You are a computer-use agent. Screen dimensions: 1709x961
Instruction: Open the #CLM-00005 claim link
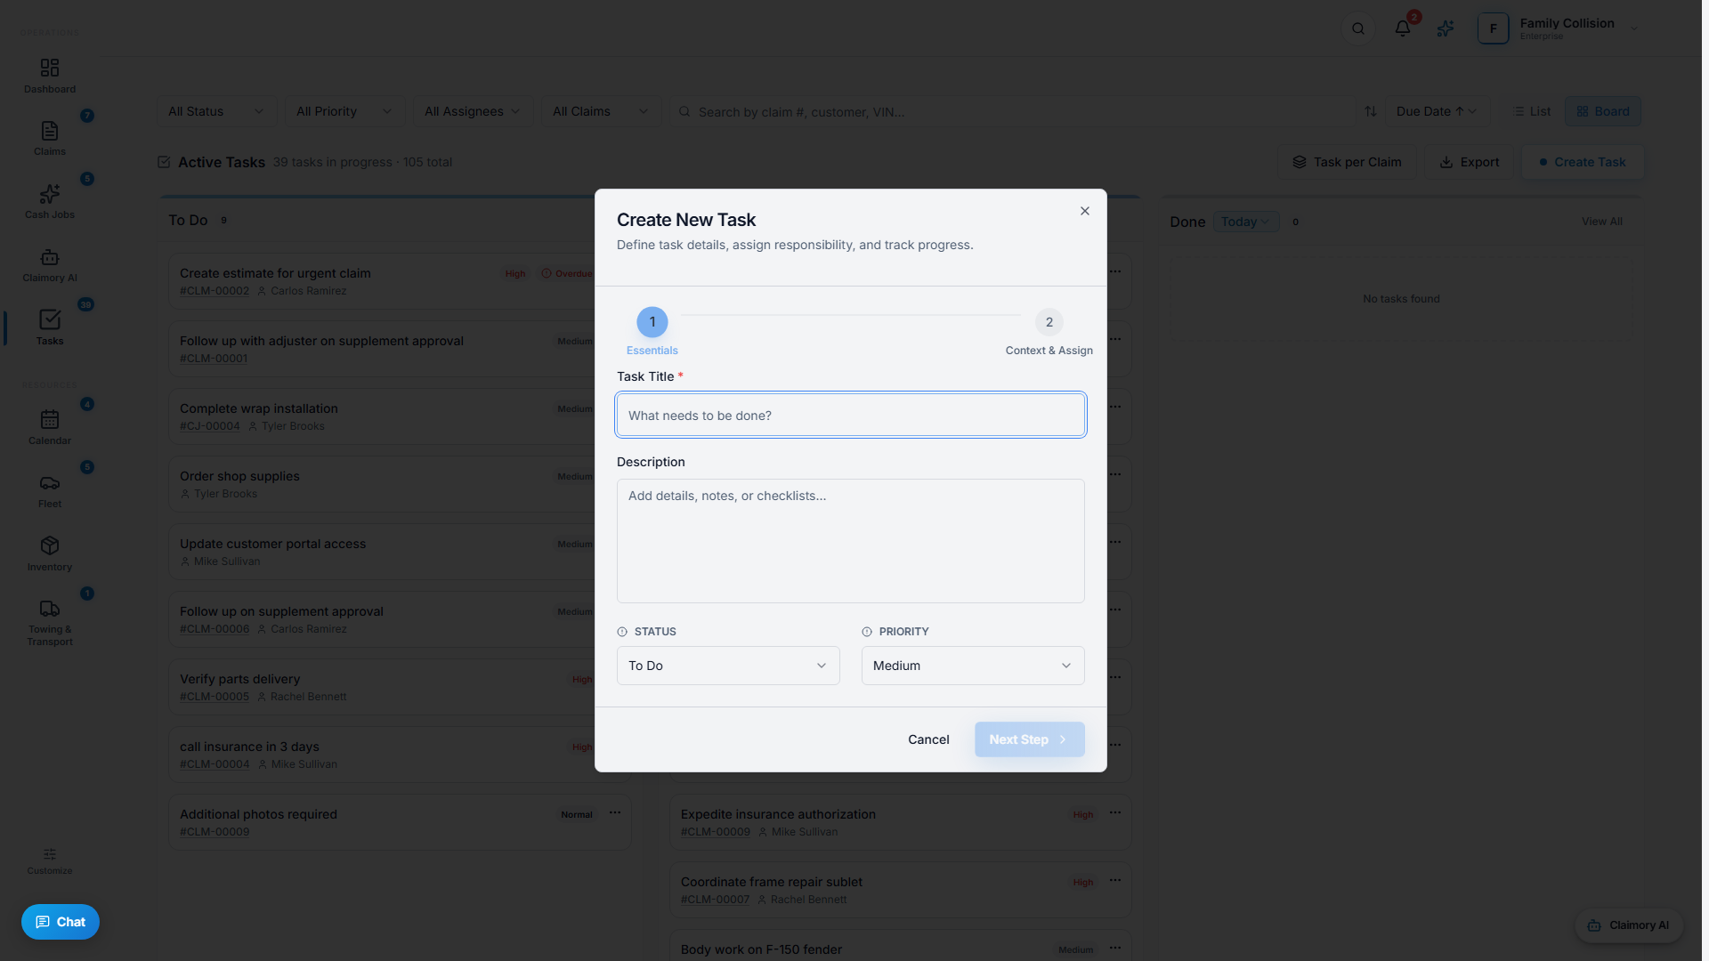(x=215, y=697)
